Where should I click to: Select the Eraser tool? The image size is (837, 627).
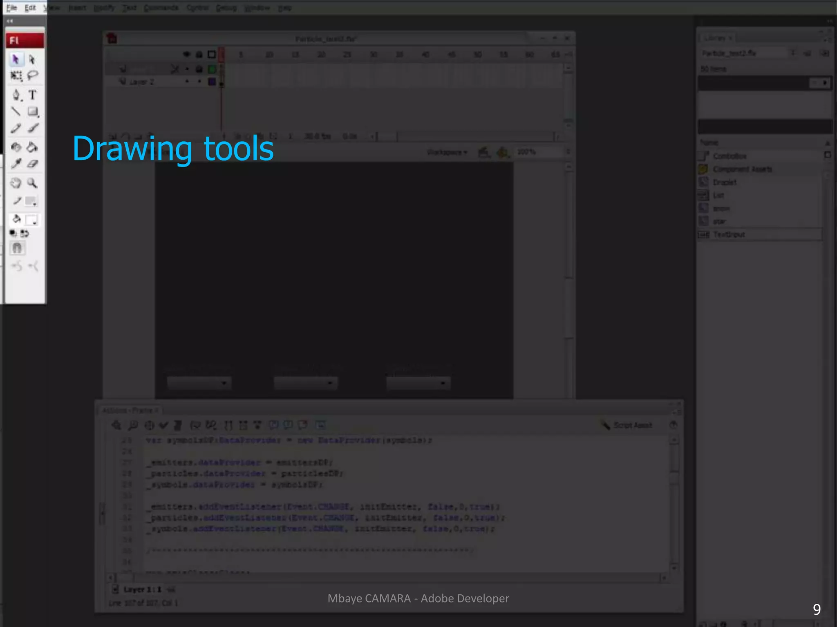pyautogui.click(x=32, y=164)
